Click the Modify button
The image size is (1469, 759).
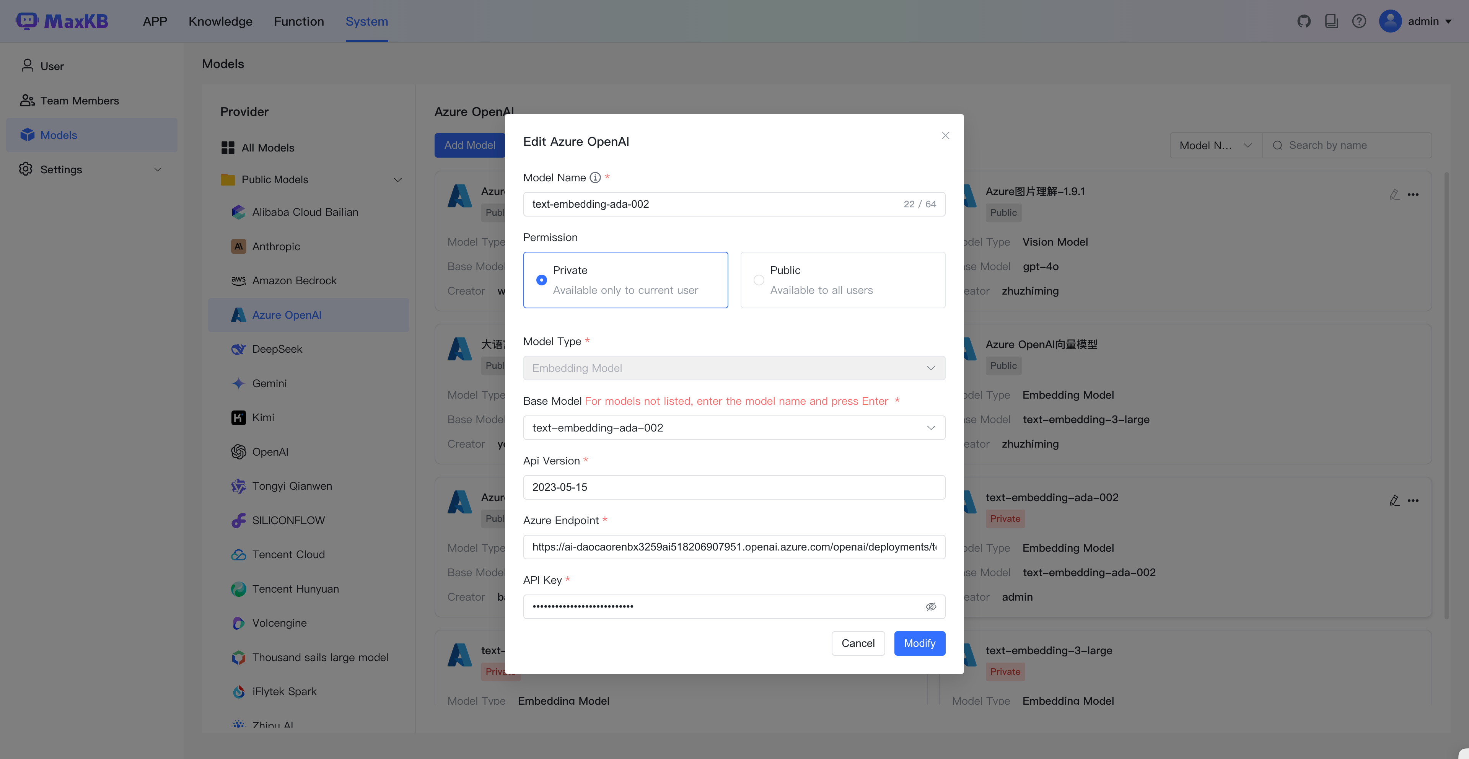[919, 643]
